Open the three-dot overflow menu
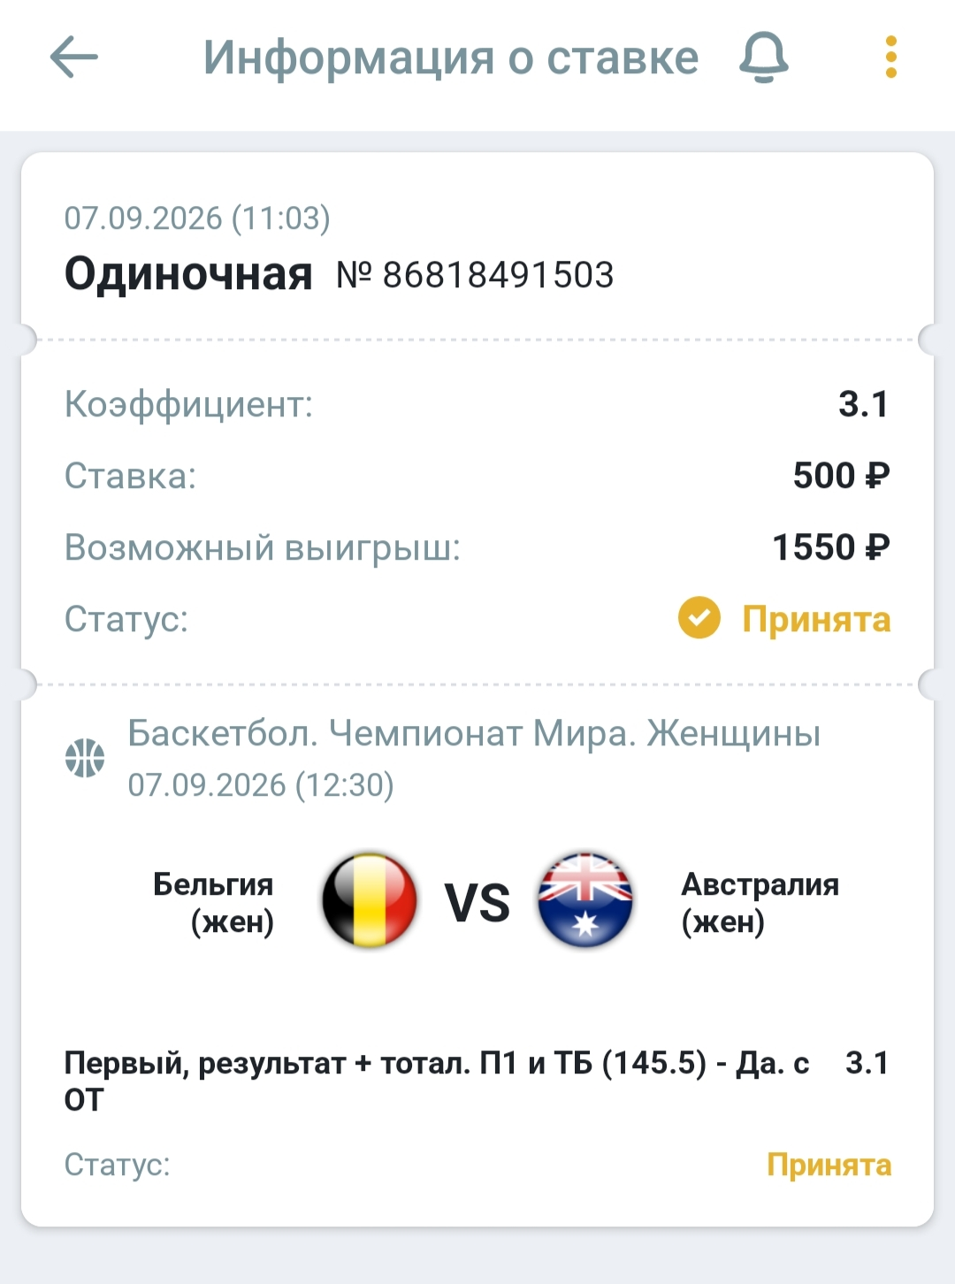 [x=891, y=57]
